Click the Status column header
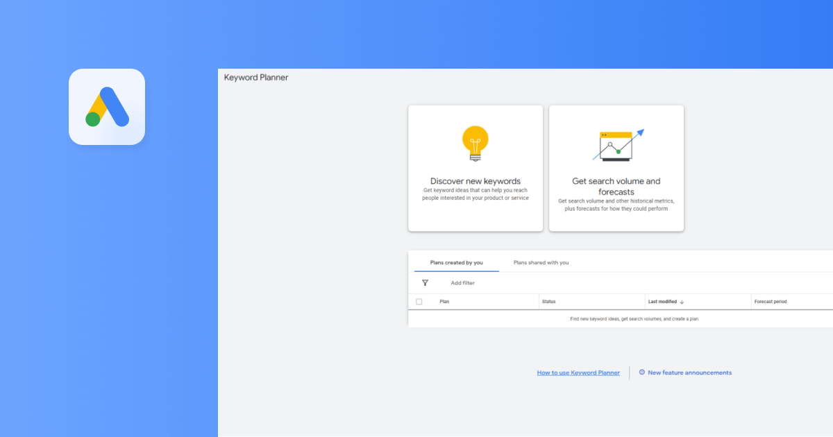Screen dimensions: 833x437 click(x=549, y=302)
